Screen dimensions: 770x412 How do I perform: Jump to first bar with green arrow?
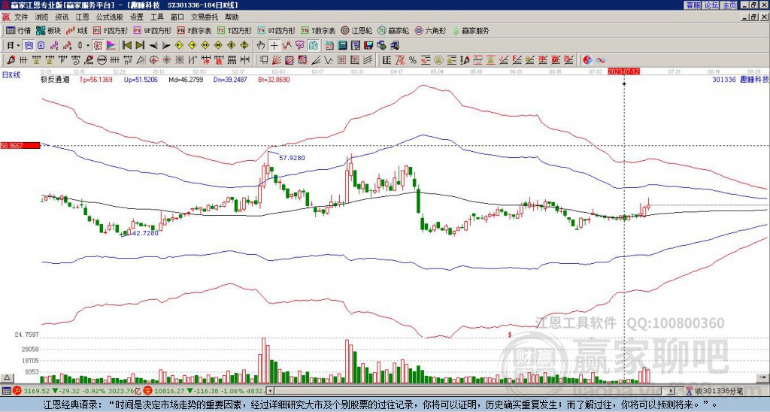(126, 46)
